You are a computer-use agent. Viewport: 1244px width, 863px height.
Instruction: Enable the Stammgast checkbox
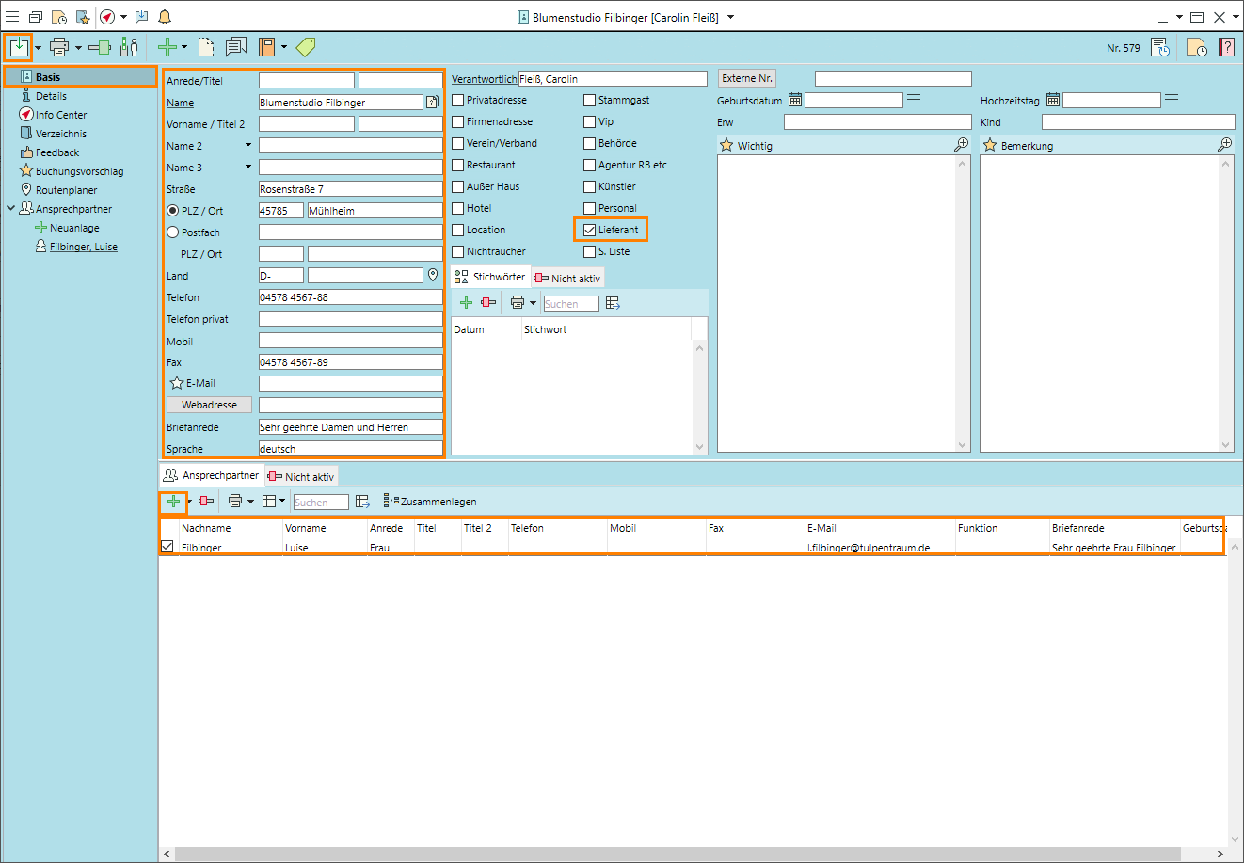[x=590, y=100]
